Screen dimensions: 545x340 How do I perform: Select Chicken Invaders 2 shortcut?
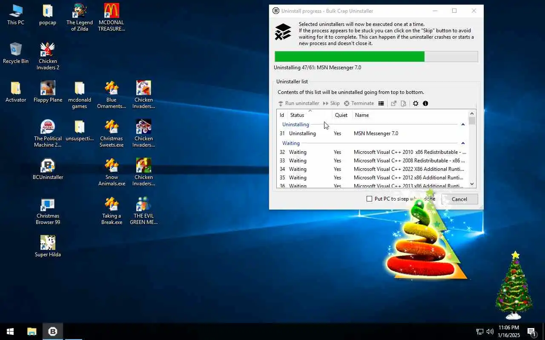point(48,56)
